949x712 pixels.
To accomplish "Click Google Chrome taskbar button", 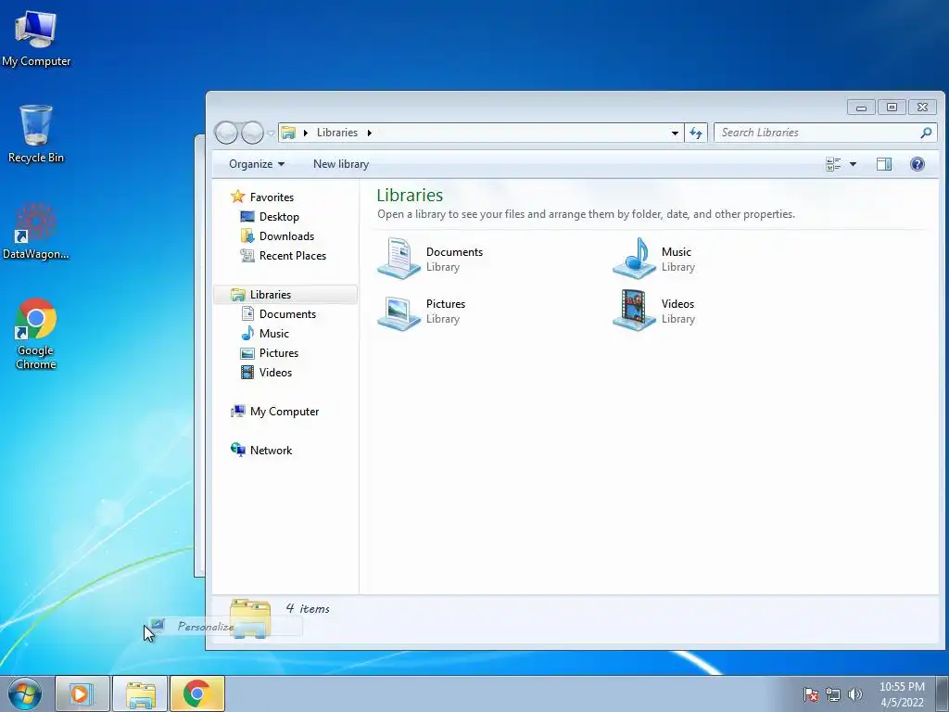I will coord(197,693).
